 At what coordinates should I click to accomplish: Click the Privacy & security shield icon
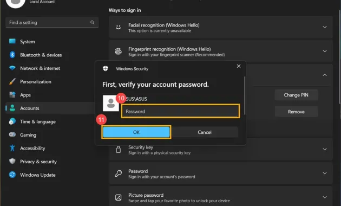pyautogui.click(x=12, y=162)
